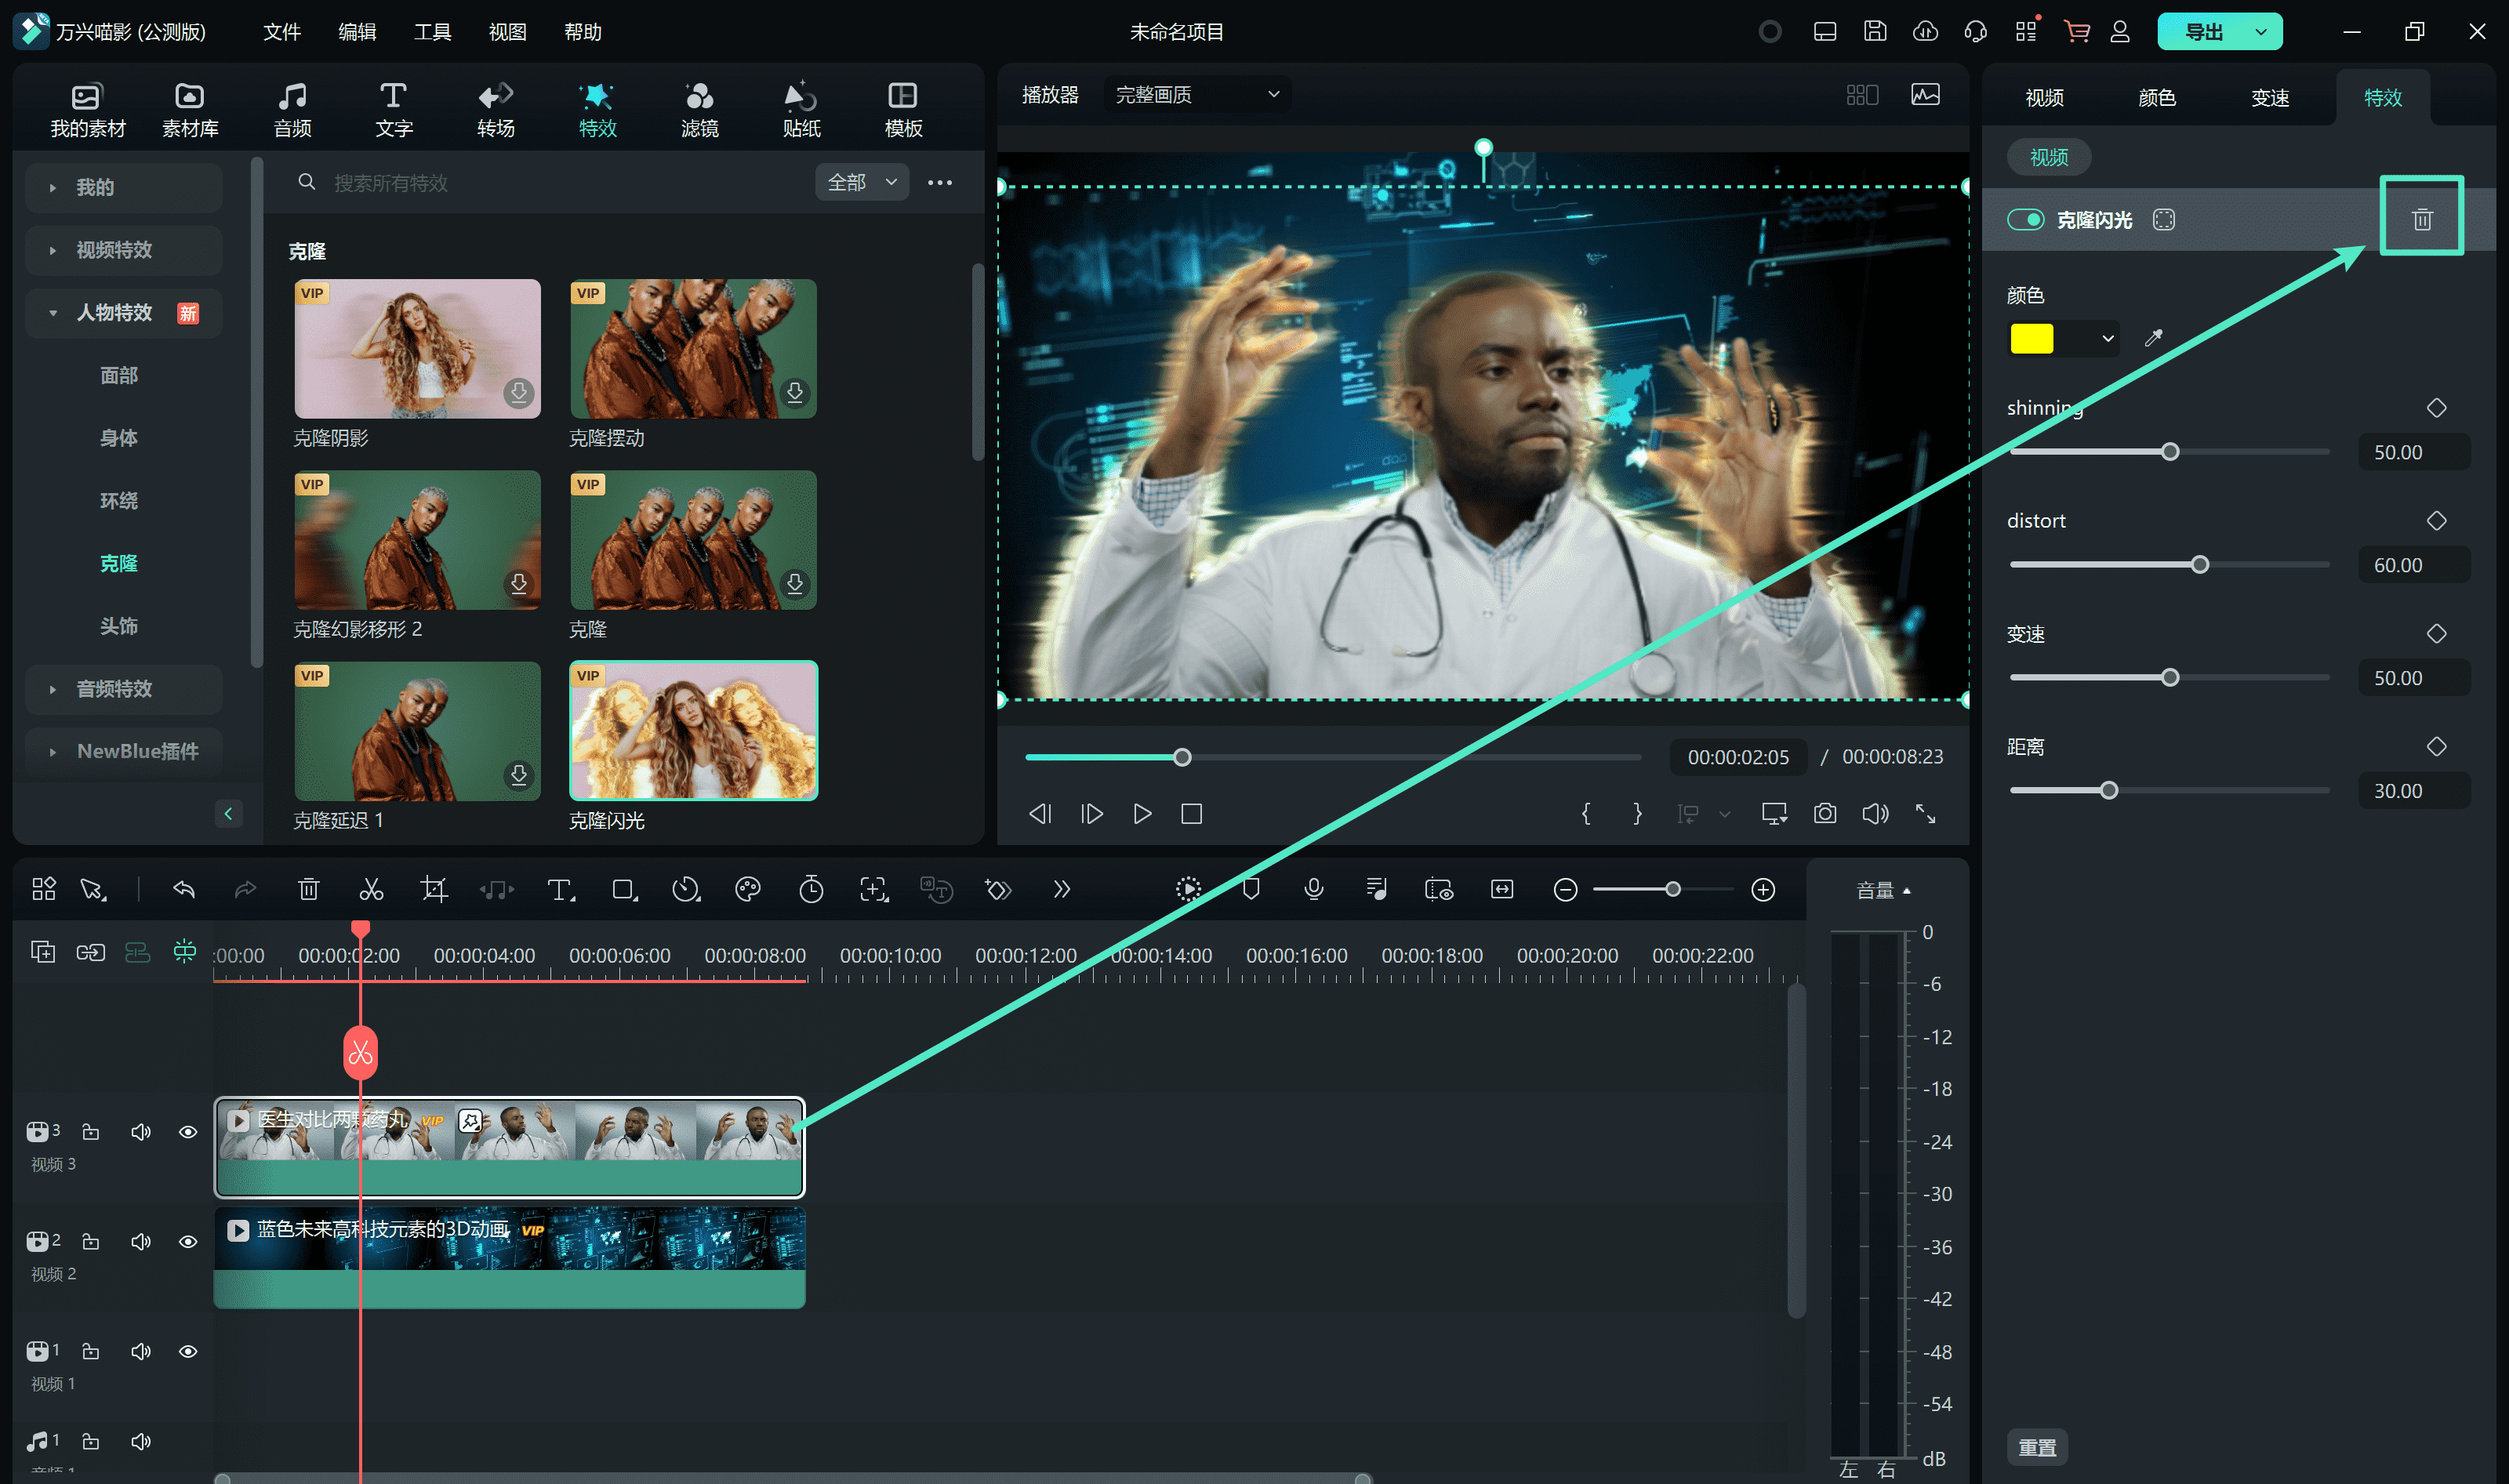This screenshot has height=1484, width=2509.
Task: Click the 导出 export button
Action: (2203, 32)
